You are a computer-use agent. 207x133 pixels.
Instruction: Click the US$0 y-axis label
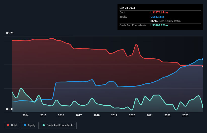[9, 109]
